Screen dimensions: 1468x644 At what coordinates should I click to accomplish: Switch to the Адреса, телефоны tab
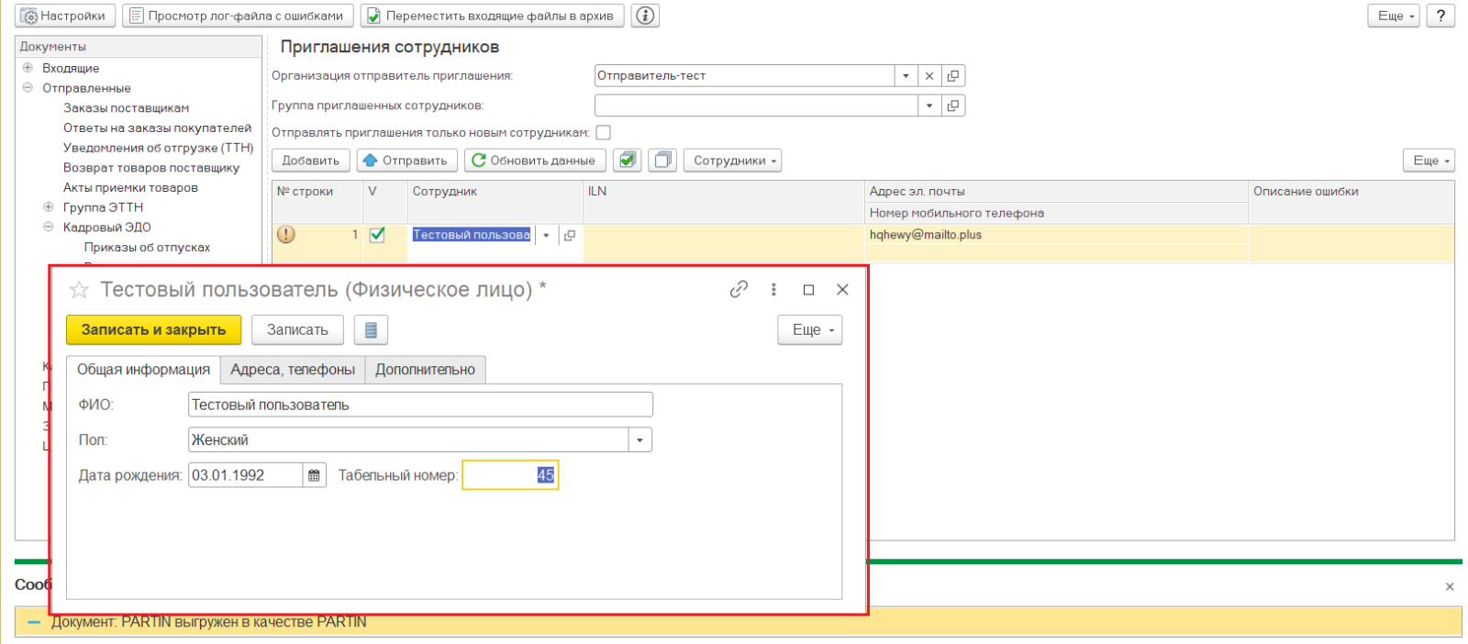tap(293, 370)
